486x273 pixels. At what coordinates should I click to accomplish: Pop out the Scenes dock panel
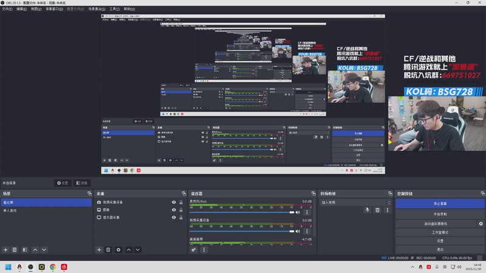click(x=89, y=194)
